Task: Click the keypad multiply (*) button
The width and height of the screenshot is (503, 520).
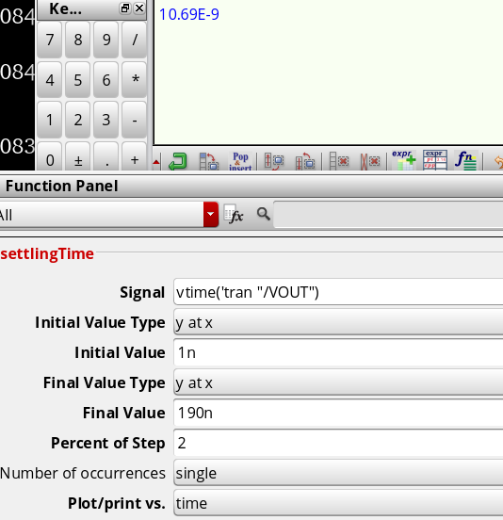Action: [x=135, y=80]
